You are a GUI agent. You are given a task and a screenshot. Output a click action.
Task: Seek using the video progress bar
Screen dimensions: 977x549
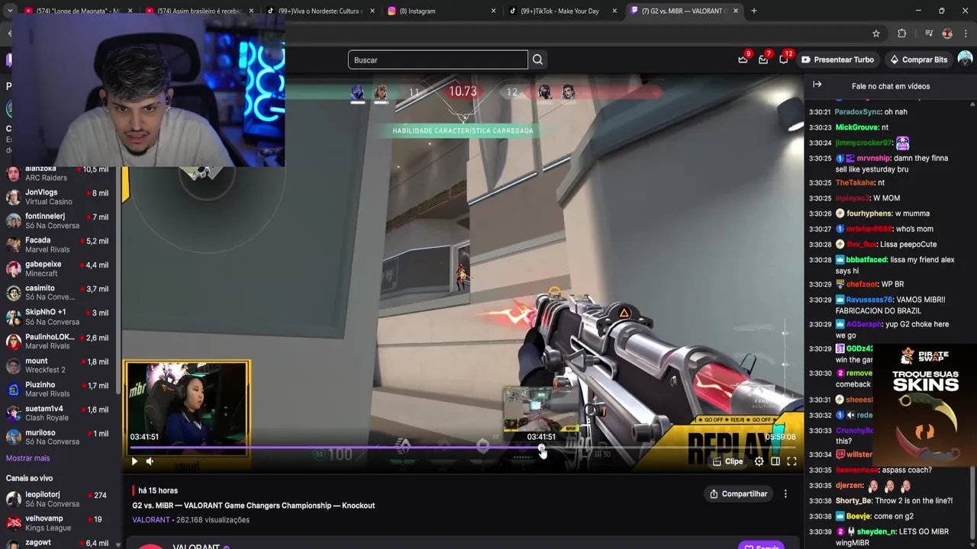click(462, 449)
